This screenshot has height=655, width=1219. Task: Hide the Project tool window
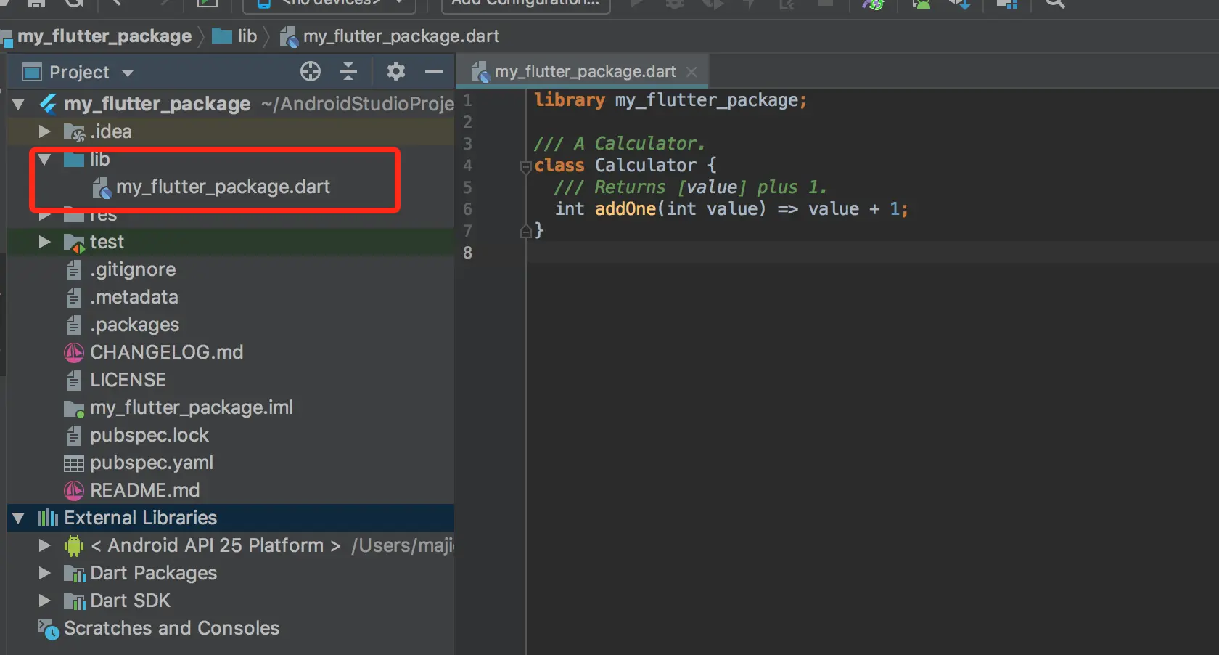434,71
